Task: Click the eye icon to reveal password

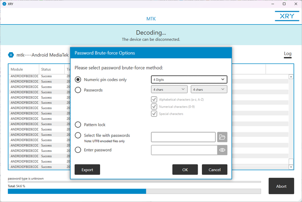Action: 222,150
